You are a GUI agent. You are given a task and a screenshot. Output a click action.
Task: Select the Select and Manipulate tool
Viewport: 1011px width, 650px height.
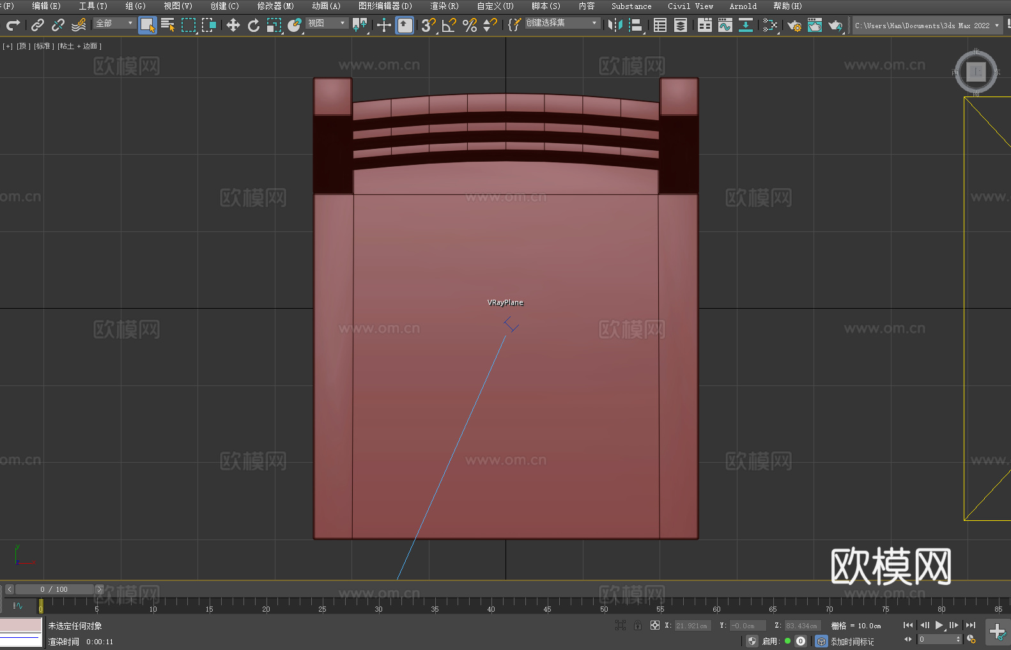pos(384,25)
